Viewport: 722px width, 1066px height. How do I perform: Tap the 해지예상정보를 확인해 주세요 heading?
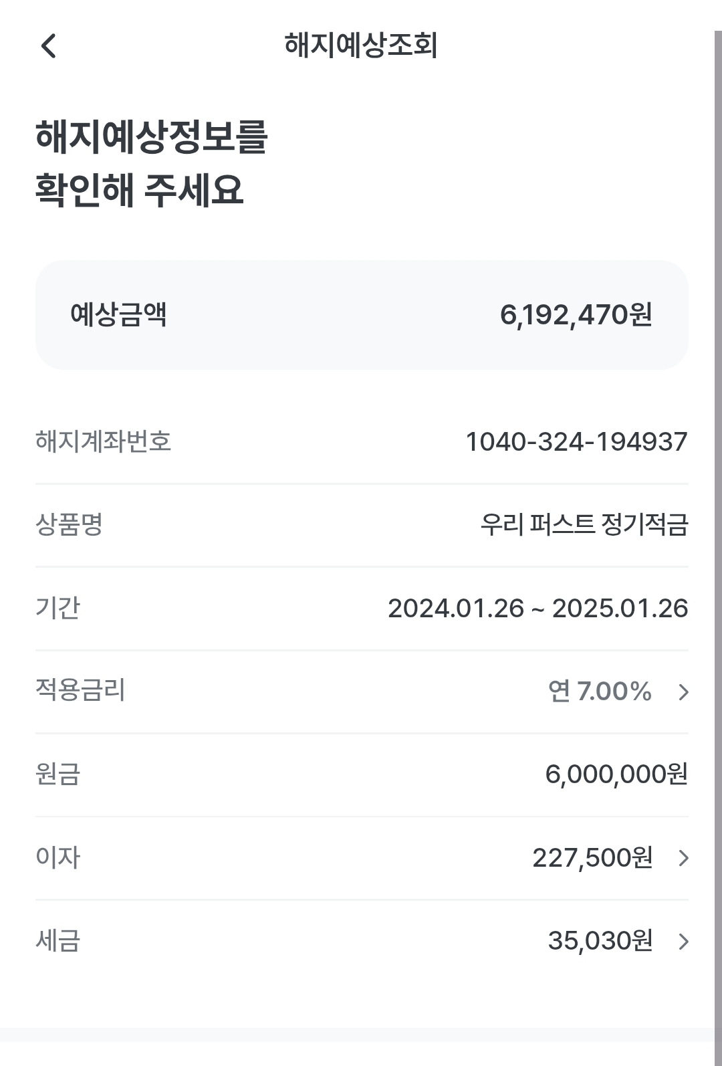[152, 163]
